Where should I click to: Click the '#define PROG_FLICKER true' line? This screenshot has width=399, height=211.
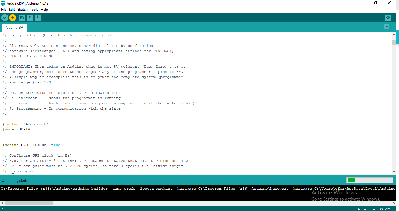click(31, 145)
